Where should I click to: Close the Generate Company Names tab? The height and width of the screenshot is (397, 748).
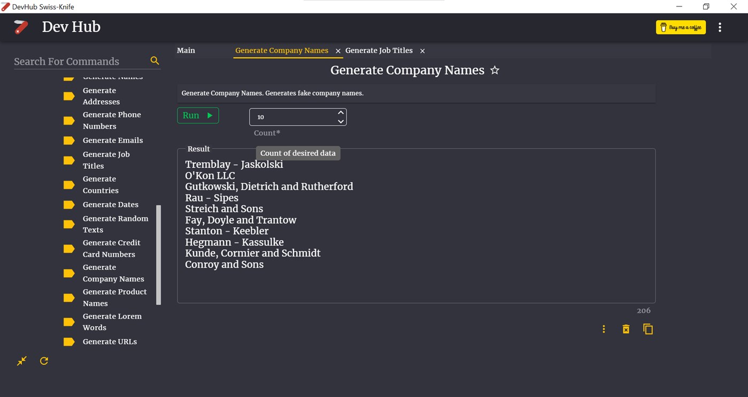[x=338, y=51]
